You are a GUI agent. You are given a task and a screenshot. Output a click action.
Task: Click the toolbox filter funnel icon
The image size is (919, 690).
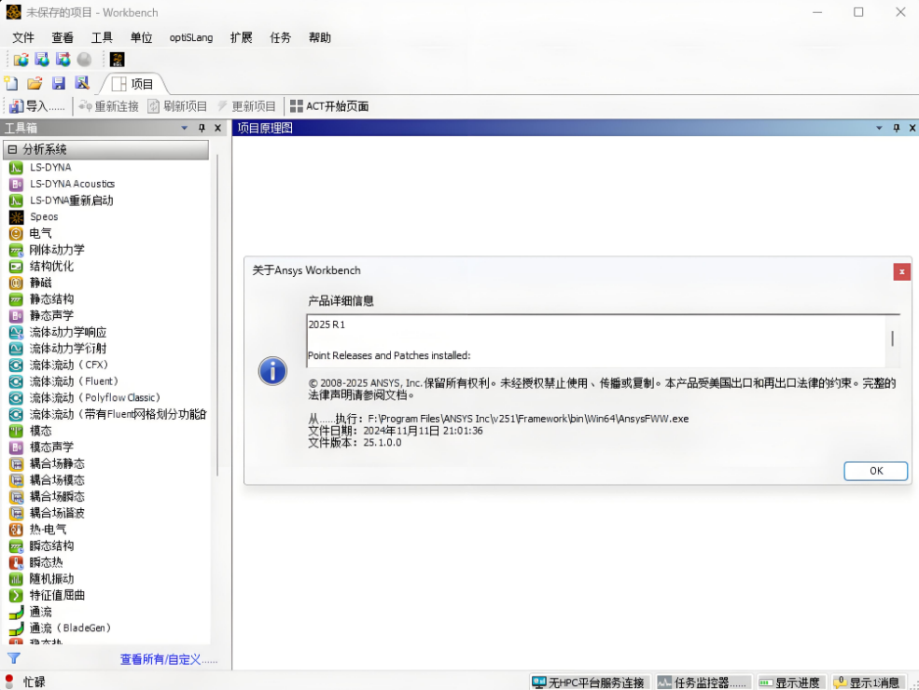tap(13, 658)
